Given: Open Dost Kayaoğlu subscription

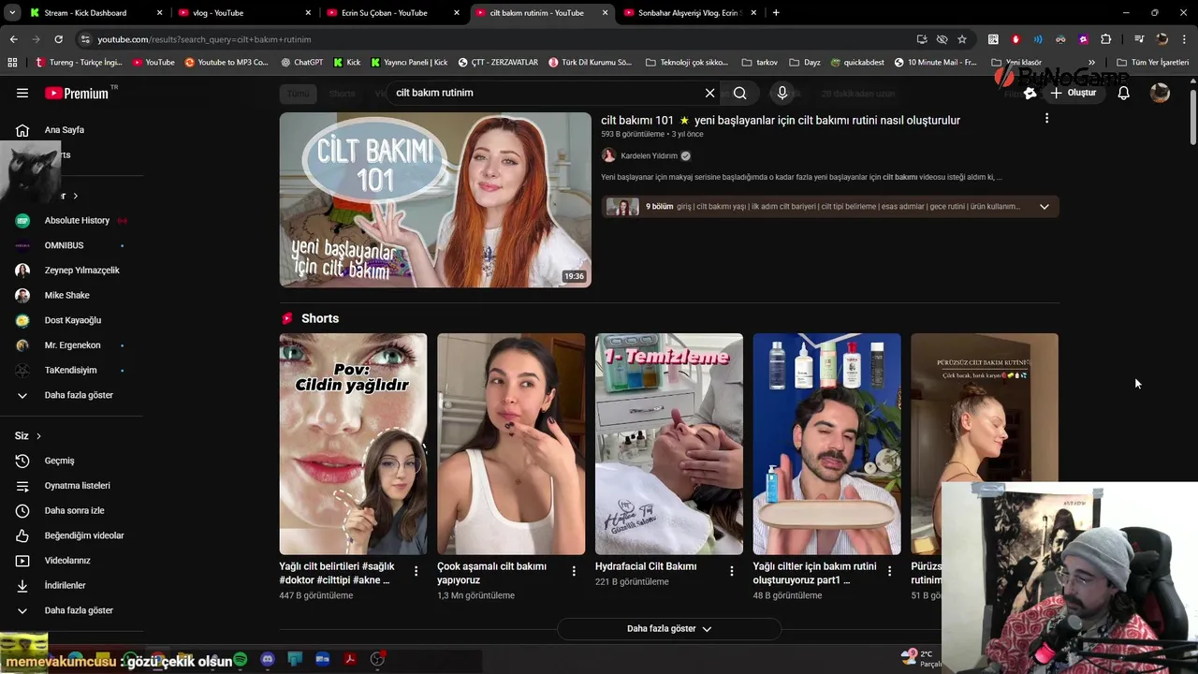Looking at the screenshot, I should [71, 320].
